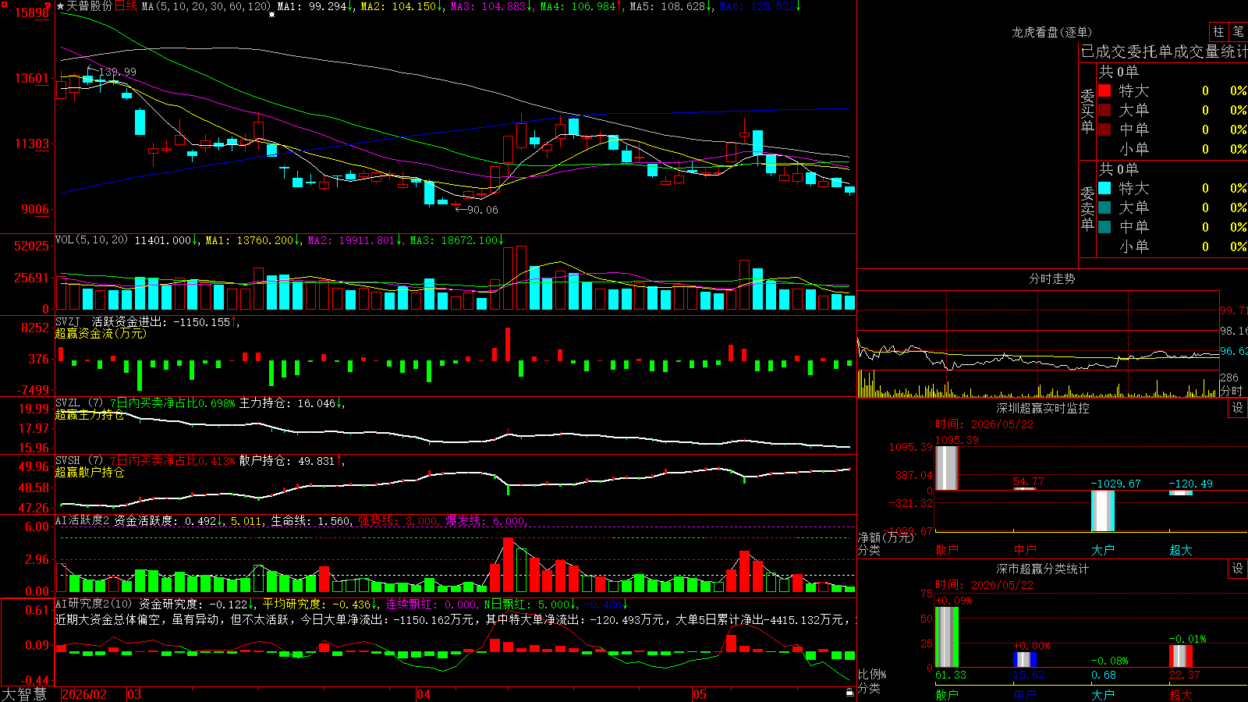Image resolution: width=1248 pixels, height=702 pixels.
Task: Click the 超赢散户持仓 label
Action: click(90, 473)
